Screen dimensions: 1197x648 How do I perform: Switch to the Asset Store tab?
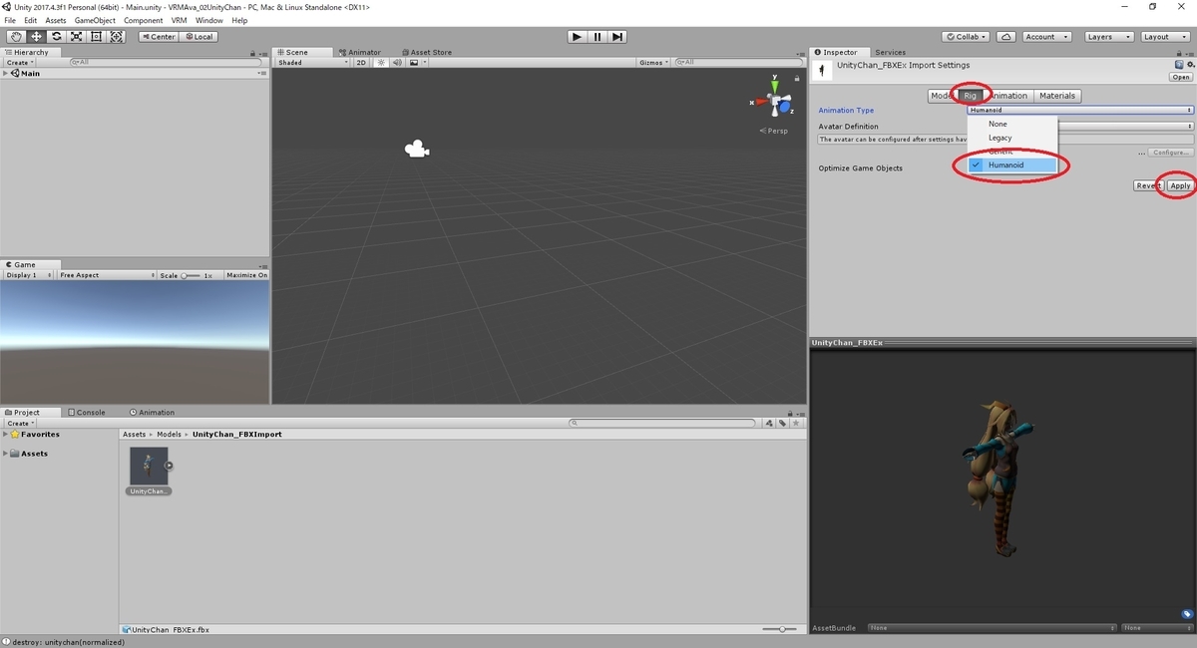tap(425, 52)
